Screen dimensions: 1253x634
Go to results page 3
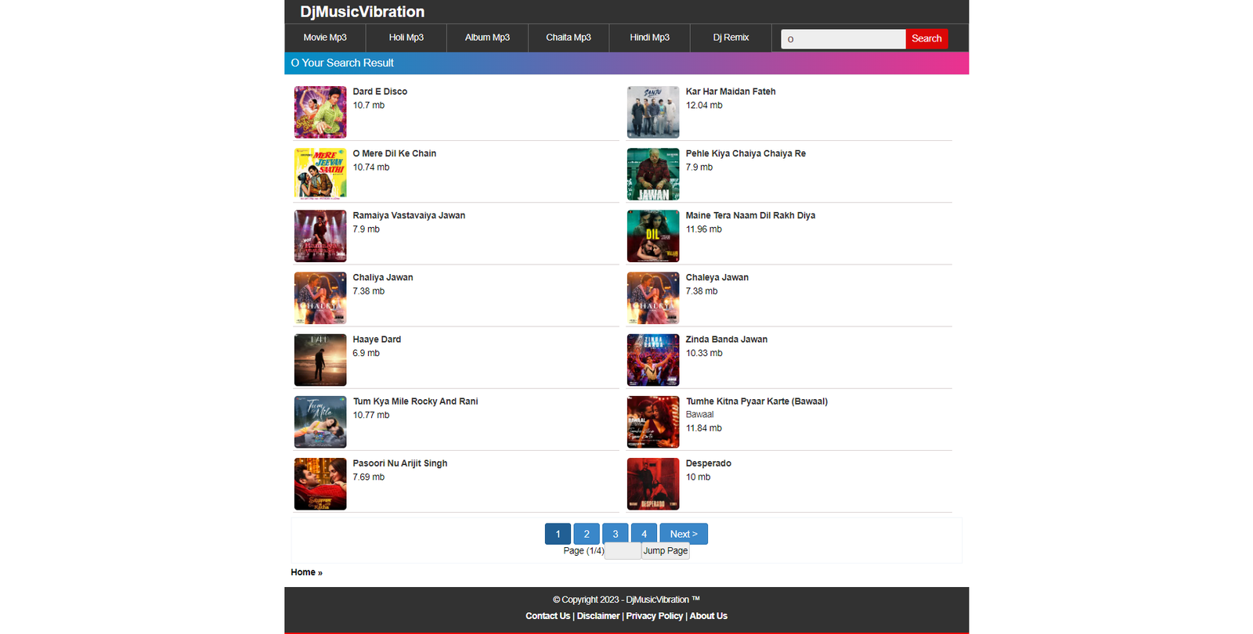[616, 534]
